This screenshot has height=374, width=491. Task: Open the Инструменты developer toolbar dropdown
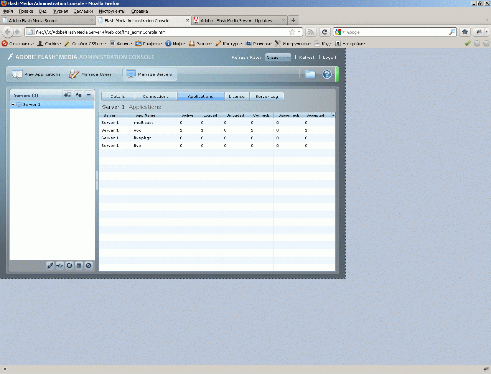coord(293,43)
